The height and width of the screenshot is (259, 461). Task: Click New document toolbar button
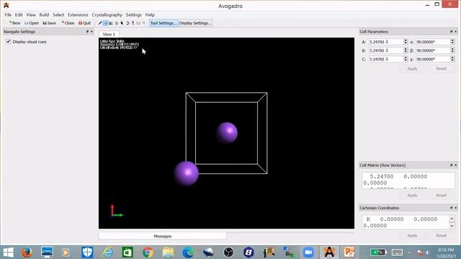pyautogui.click(x=14, y=23)
